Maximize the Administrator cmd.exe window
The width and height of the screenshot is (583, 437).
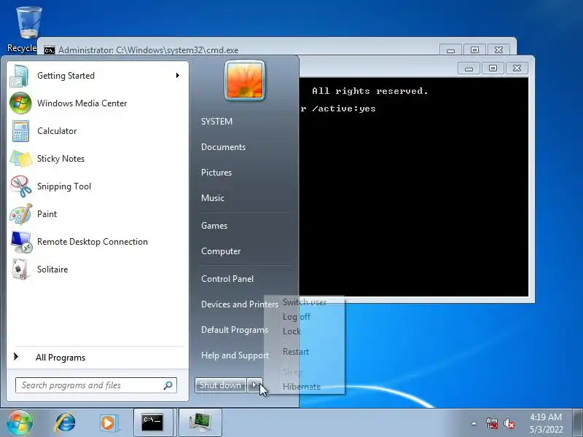tap(474, 50)
